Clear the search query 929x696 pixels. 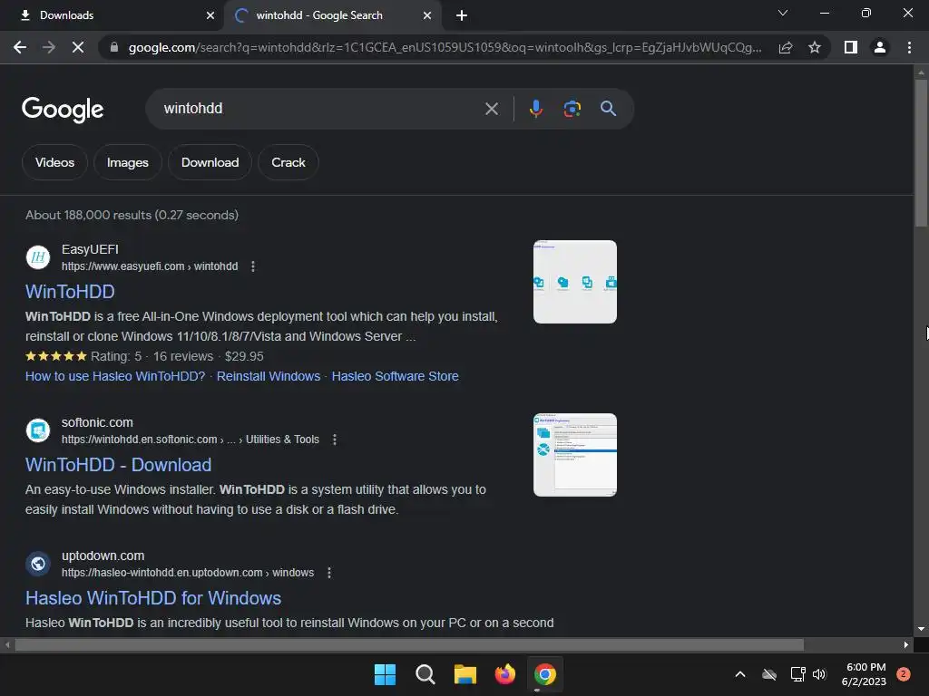pos(491,109)
